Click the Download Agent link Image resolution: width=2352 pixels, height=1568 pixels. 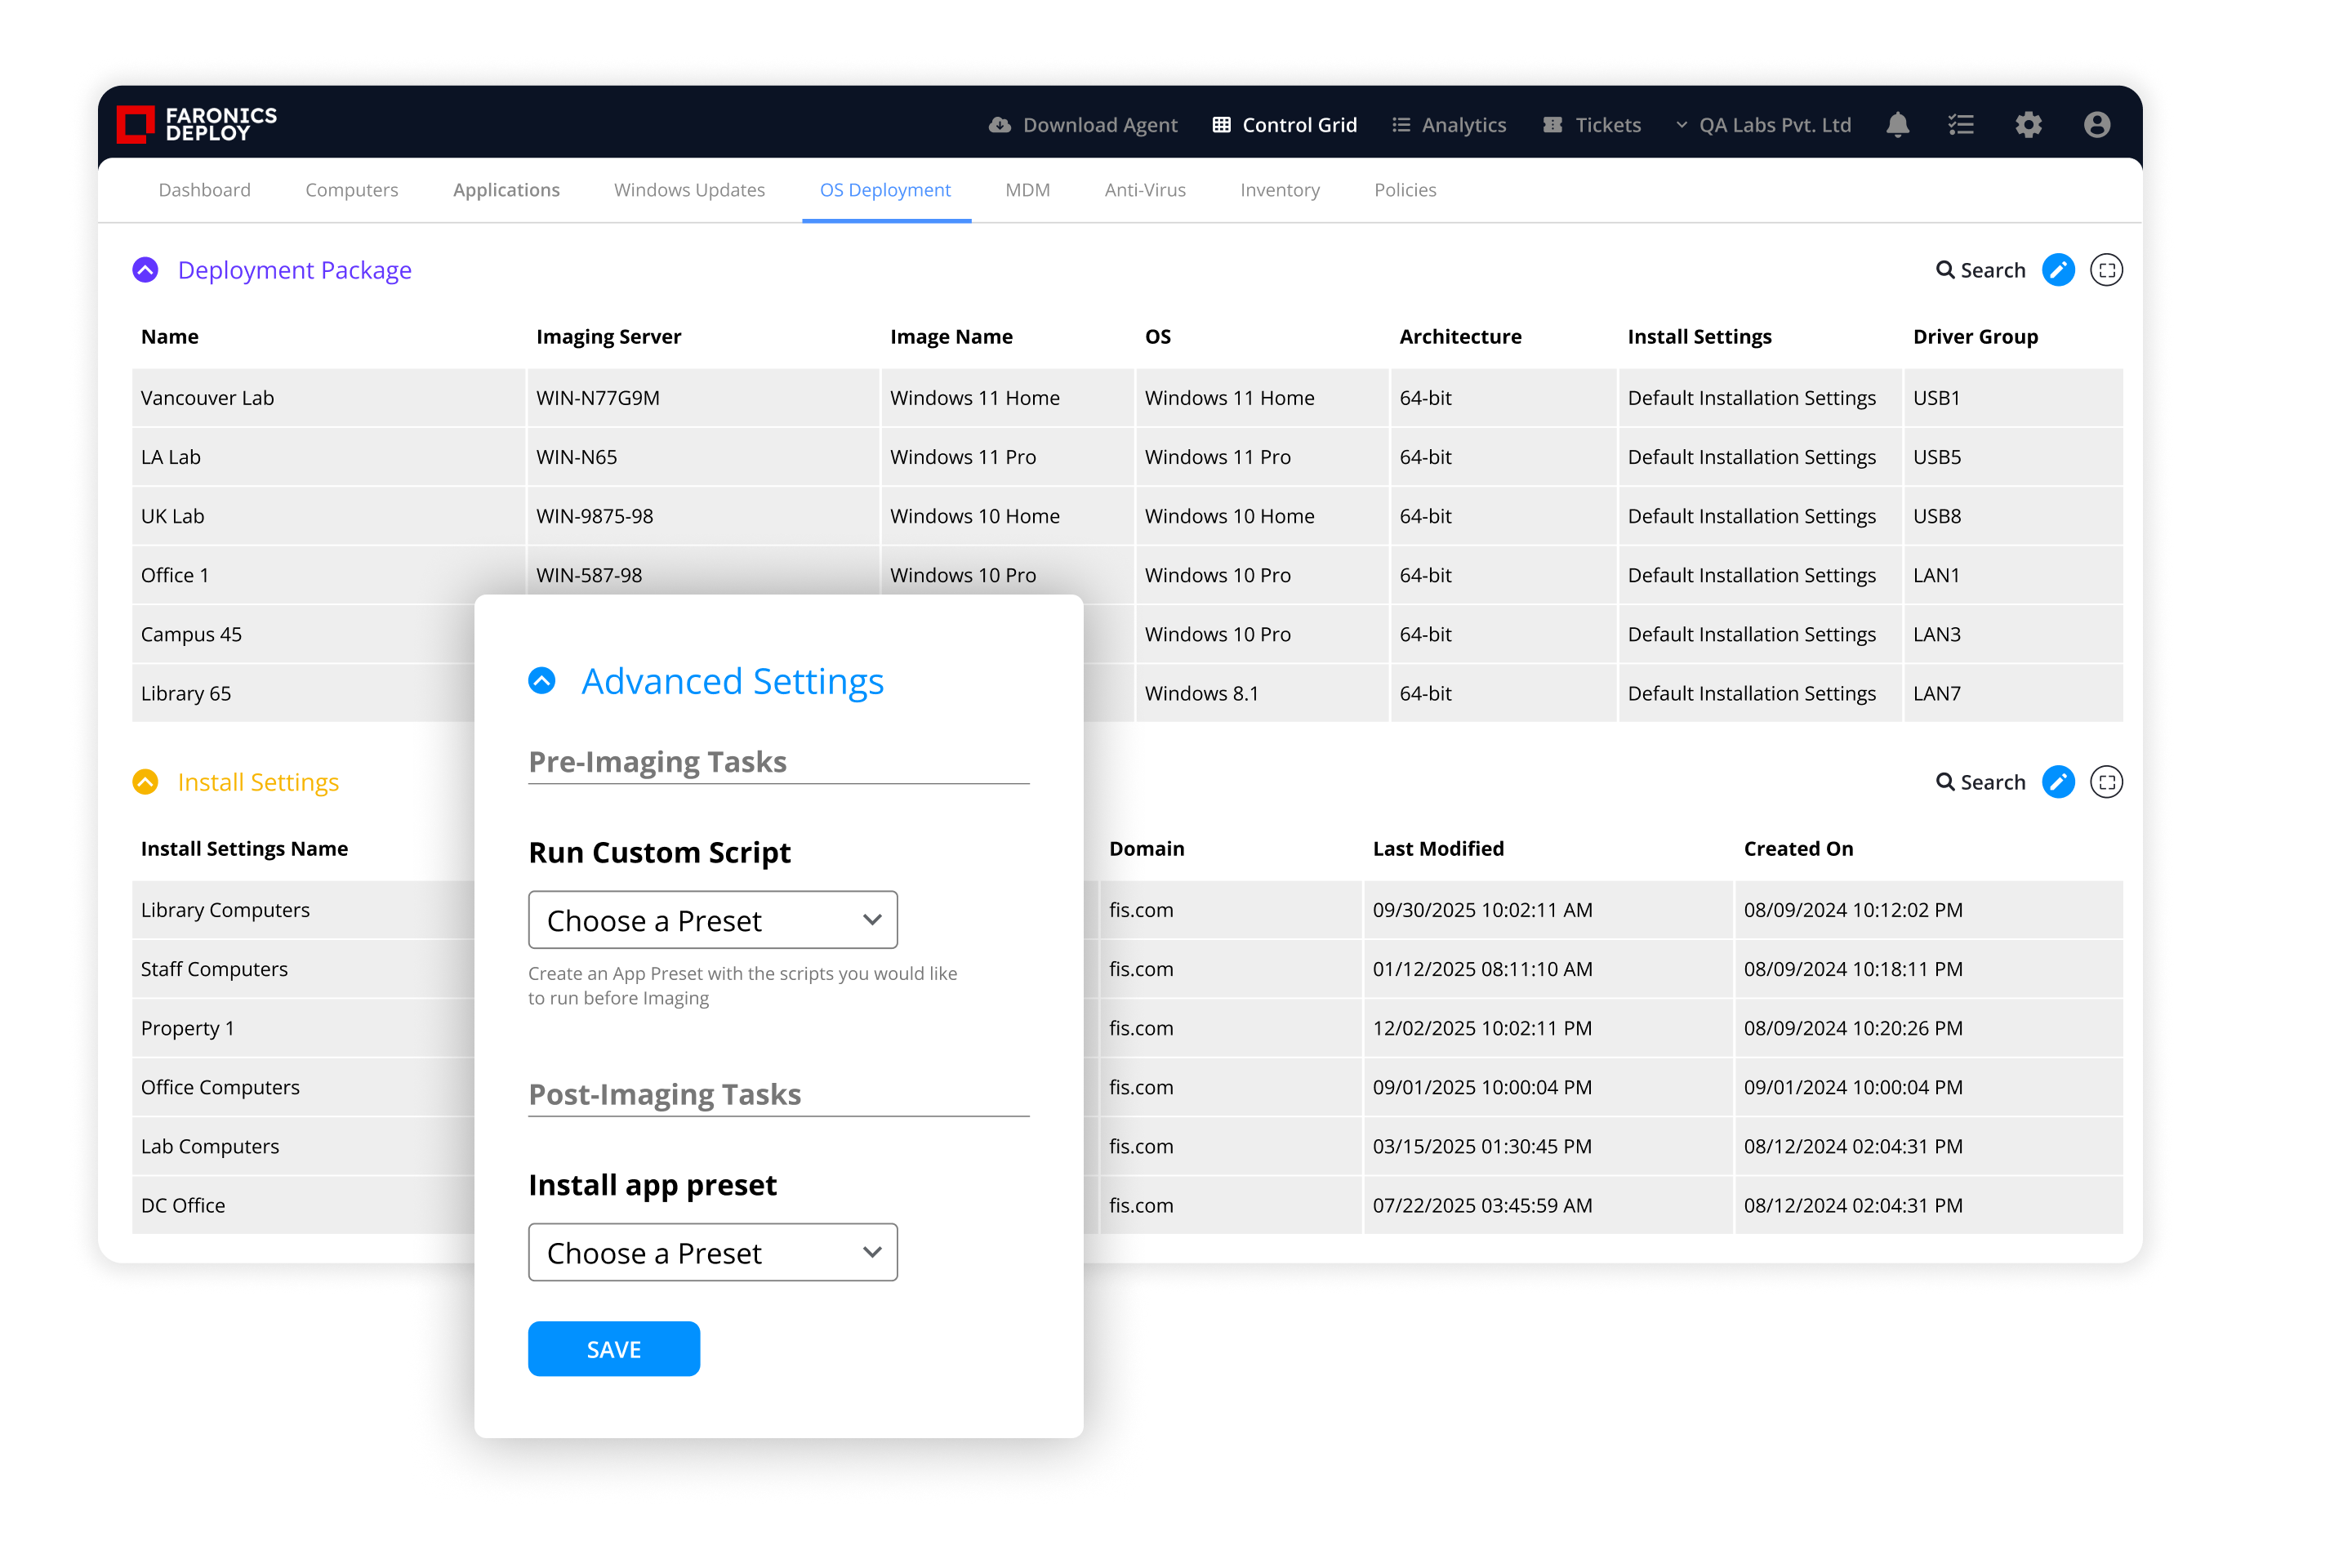(1084, 125)
